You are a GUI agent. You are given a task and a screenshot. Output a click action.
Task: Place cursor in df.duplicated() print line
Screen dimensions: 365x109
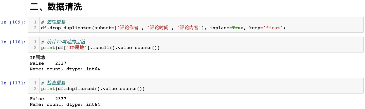93,89
